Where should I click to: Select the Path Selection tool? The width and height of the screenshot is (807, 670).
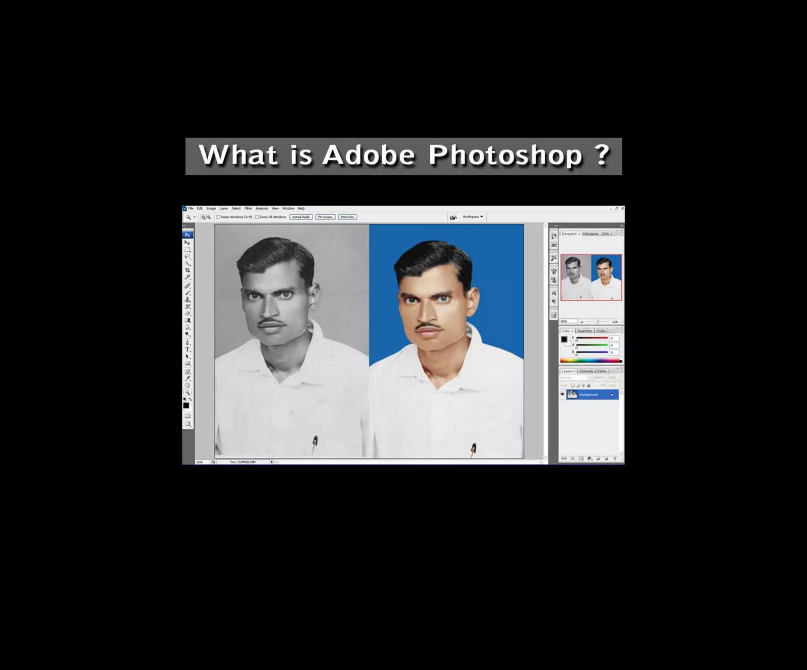pos(188,356)
